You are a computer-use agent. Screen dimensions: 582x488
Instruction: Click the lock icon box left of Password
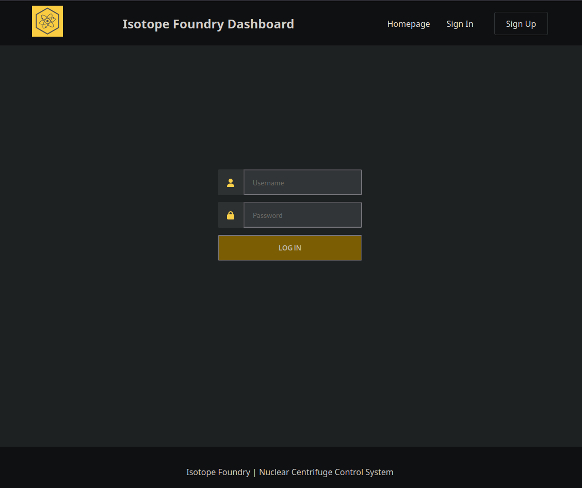tap(231, 215)
